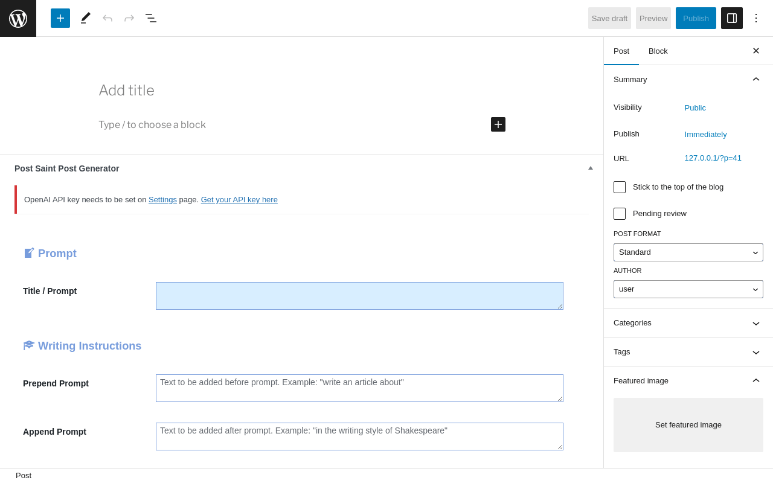
Task: Open the Options three-dot menu
Action: 756,18
